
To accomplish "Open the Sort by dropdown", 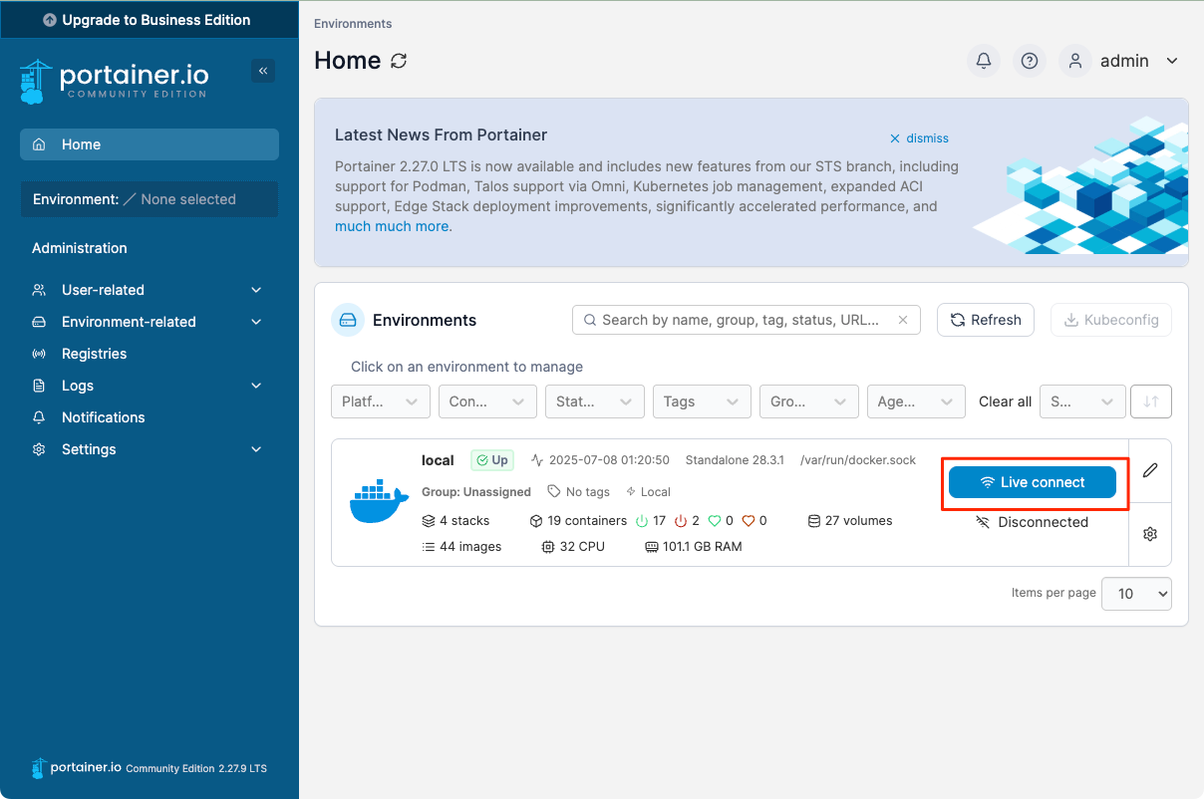I will click(1082, 401).
